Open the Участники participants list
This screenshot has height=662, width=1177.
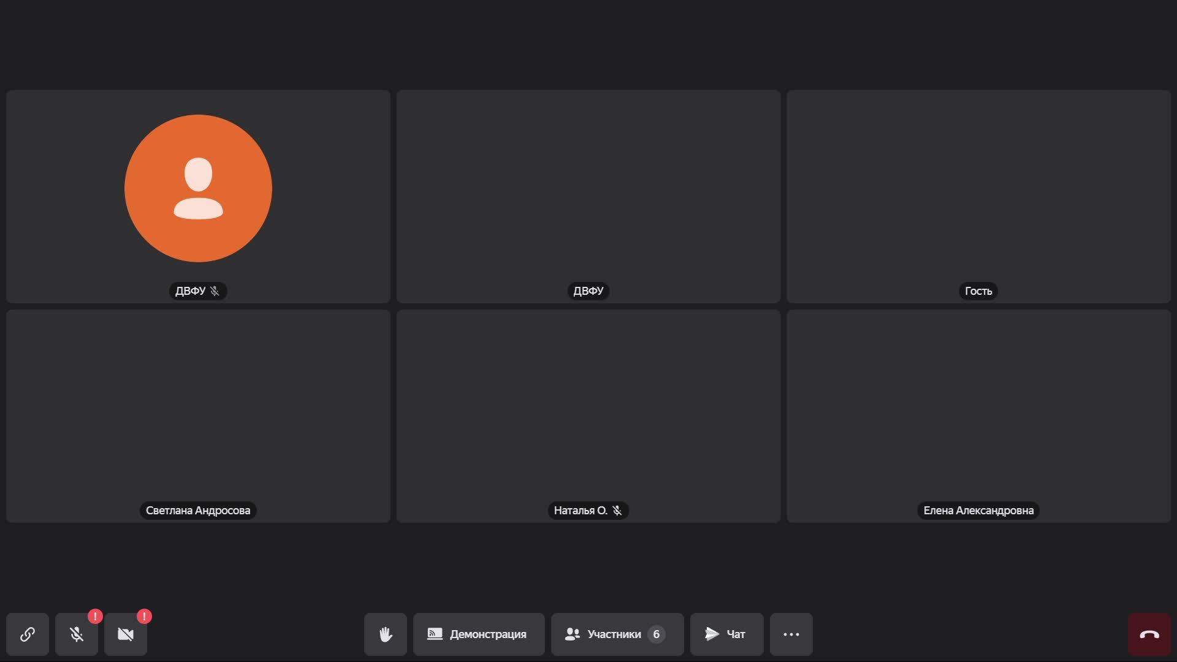point(617,634)
